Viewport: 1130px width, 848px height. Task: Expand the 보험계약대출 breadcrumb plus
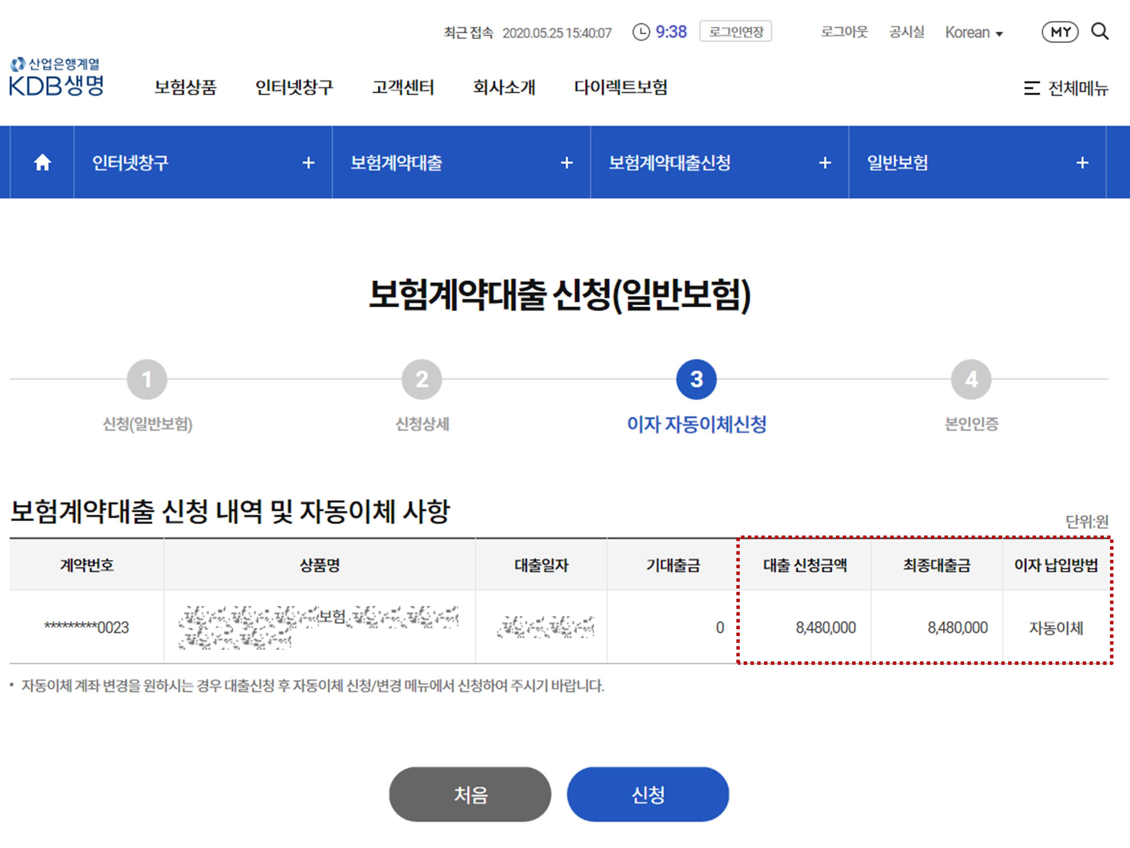(x=566, y=163)
